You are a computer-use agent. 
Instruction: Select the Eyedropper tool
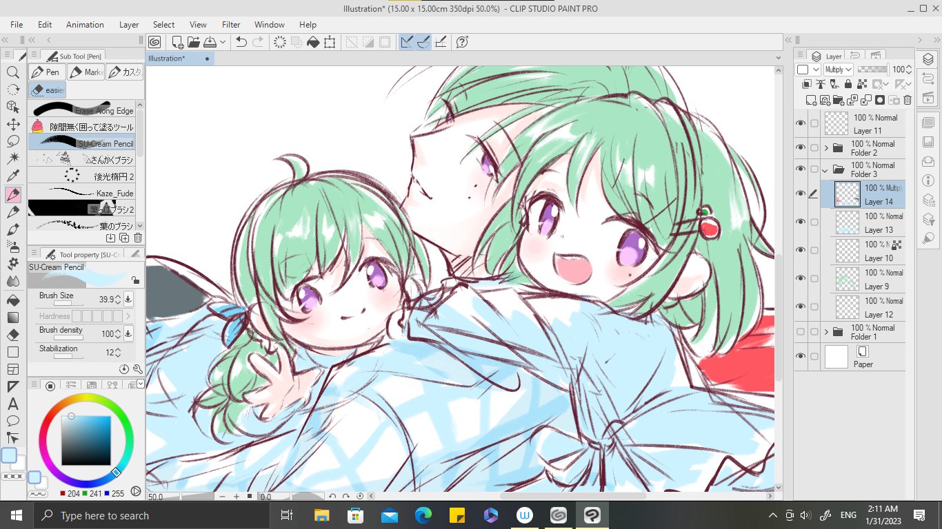tap(12, 177)
